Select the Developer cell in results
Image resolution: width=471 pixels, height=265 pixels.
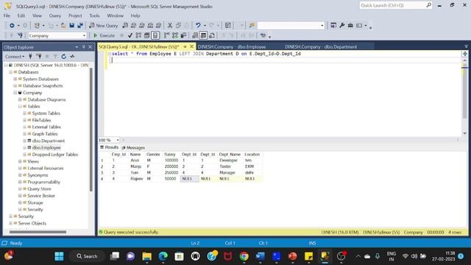(229, 160)
